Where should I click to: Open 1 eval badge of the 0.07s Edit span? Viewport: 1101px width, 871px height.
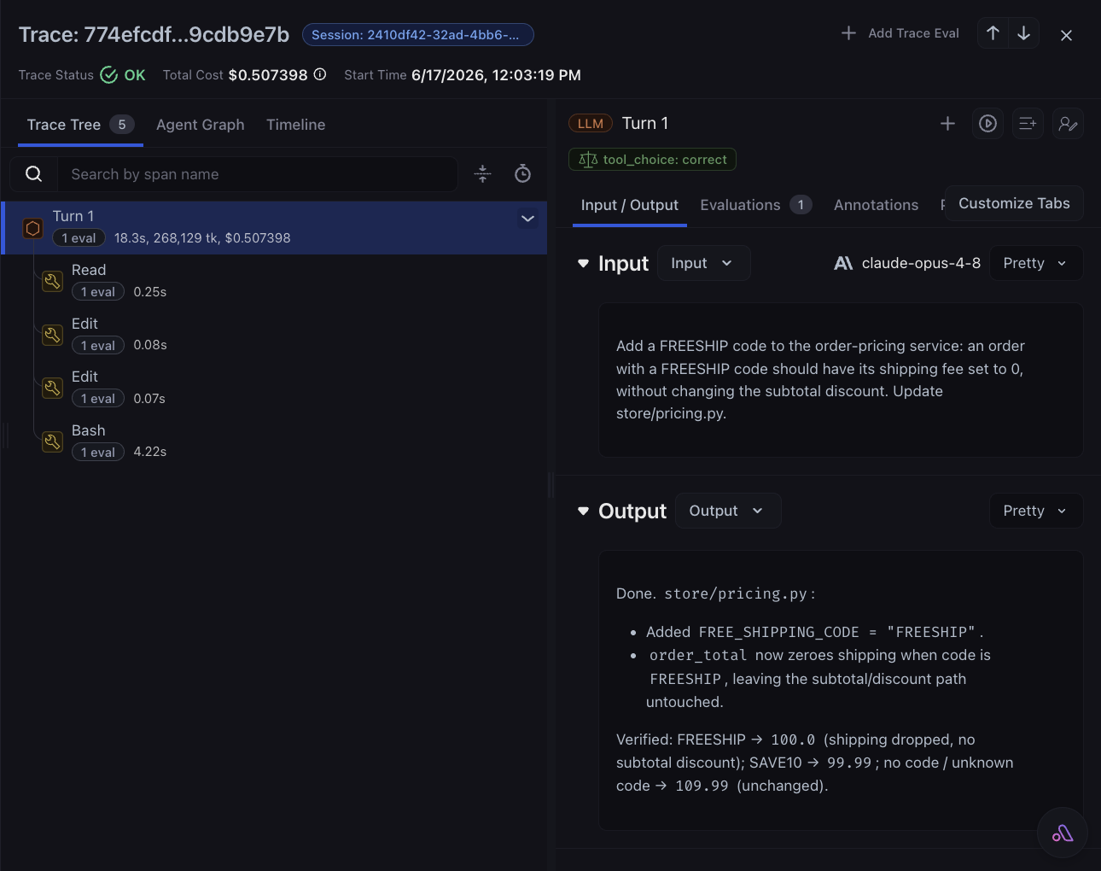[98, 399]
